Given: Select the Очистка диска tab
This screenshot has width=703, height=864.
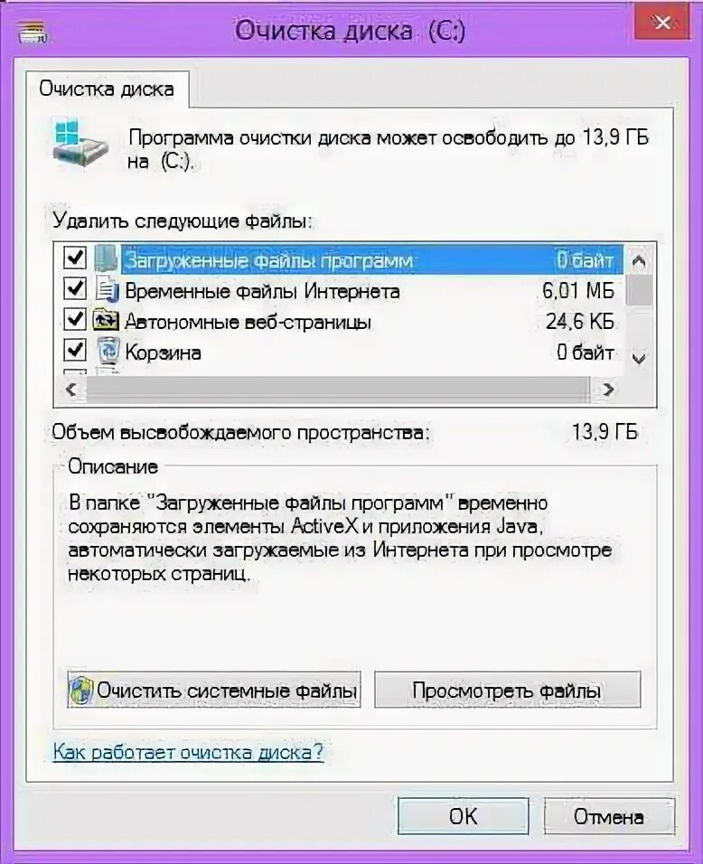Looking at the screenshot, I should tap(107, 89).
